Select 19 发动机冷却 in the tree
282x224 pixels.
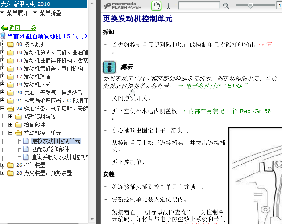[33, 85]
